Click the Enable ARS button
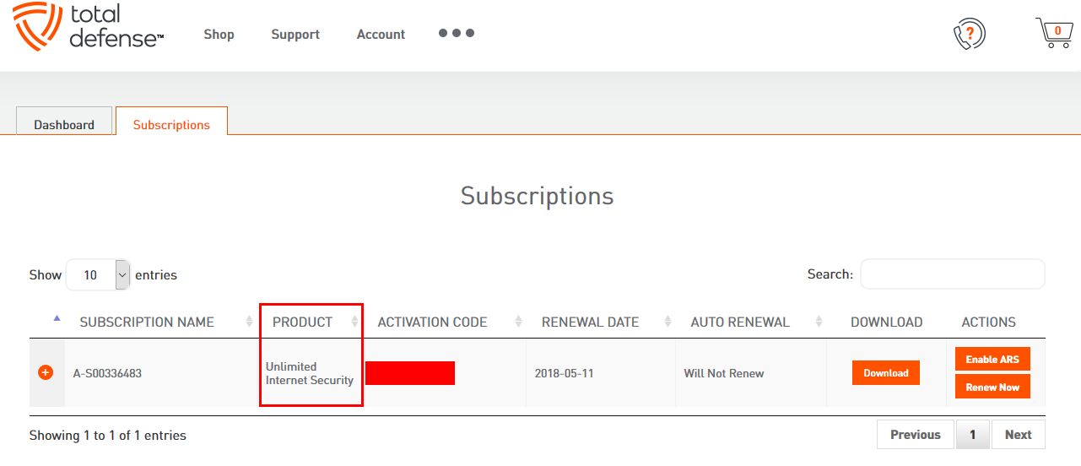 click(992, 359)
